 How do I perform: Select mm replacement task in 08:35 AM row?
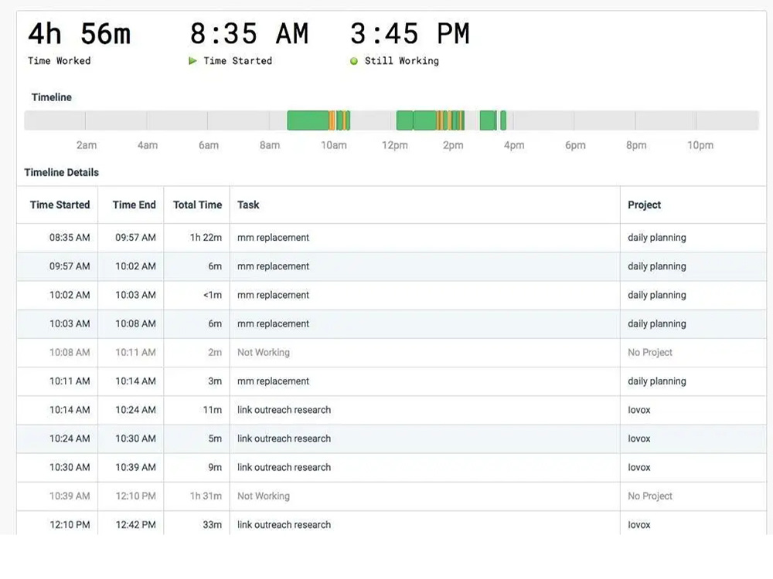click(273, 238)
